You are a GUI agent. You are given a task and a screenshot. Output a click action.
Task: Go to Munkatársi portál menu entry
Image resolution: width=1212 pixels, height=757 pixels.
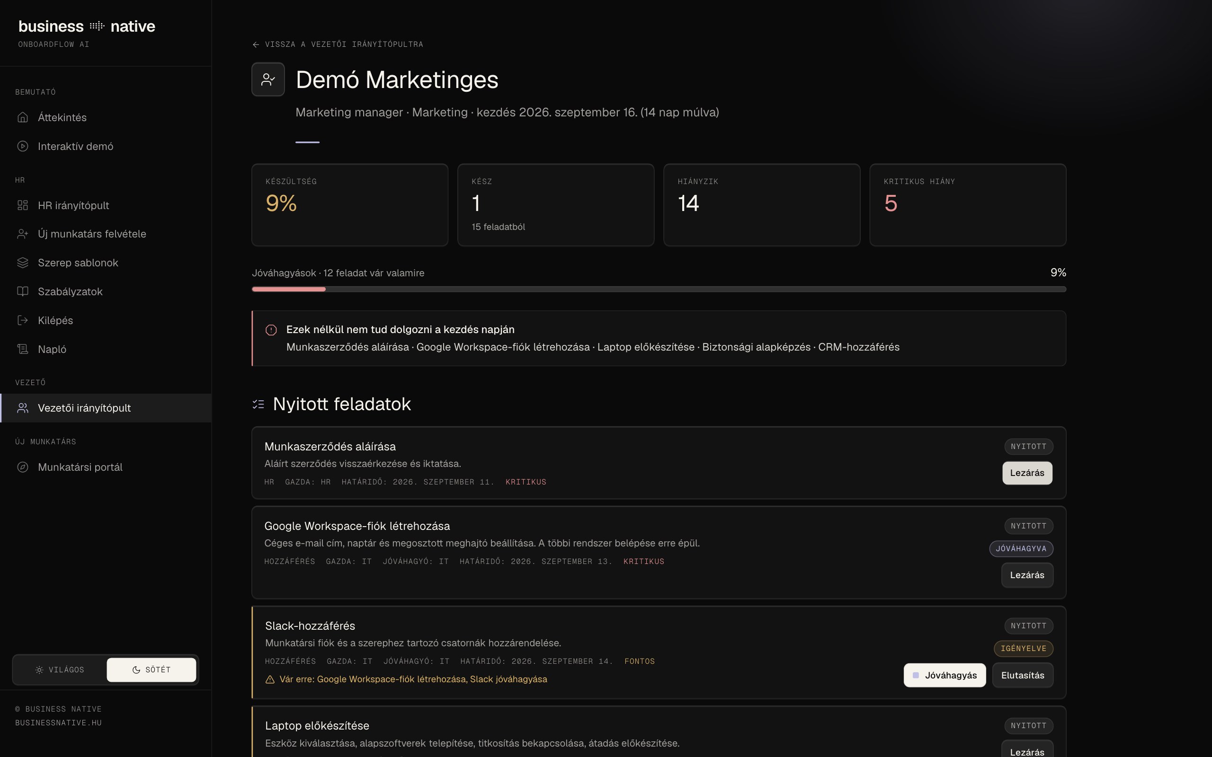click(x=106, y=467)
